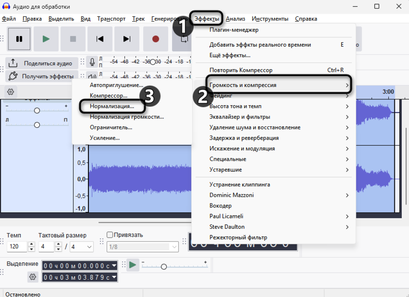Screen dimensions: 409x297
Task: Click the Stop button
Action: pos(73,39)
